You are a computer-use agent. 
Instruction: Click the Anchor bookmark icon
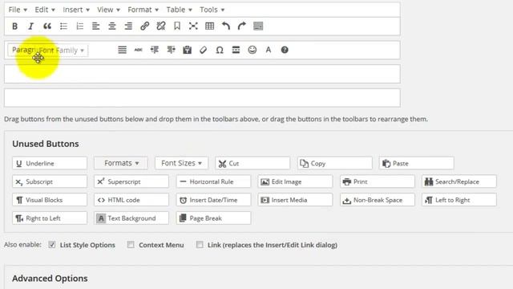point(177,26)
